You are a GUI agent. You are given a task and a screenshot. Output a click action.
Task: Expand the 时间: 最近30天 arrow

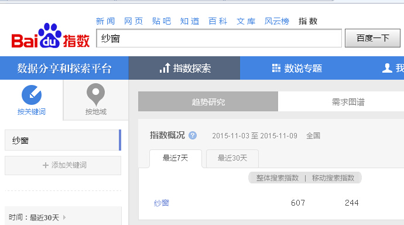point(64,217)
